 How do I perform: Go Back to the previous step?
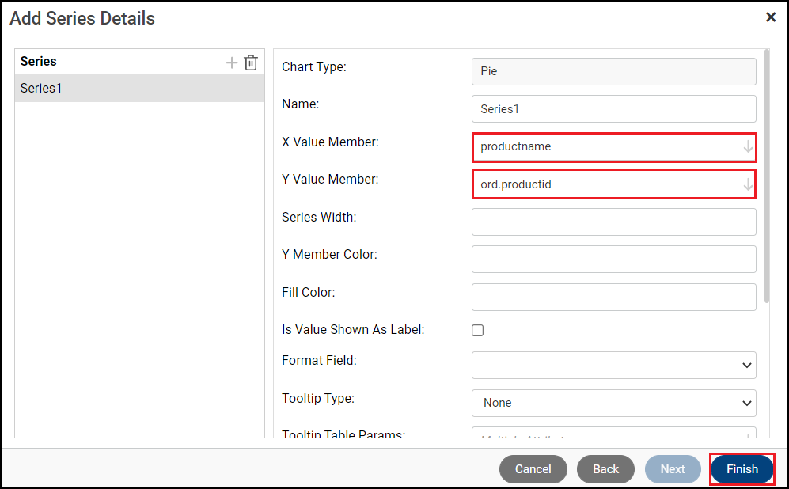(x=605, y=469)
